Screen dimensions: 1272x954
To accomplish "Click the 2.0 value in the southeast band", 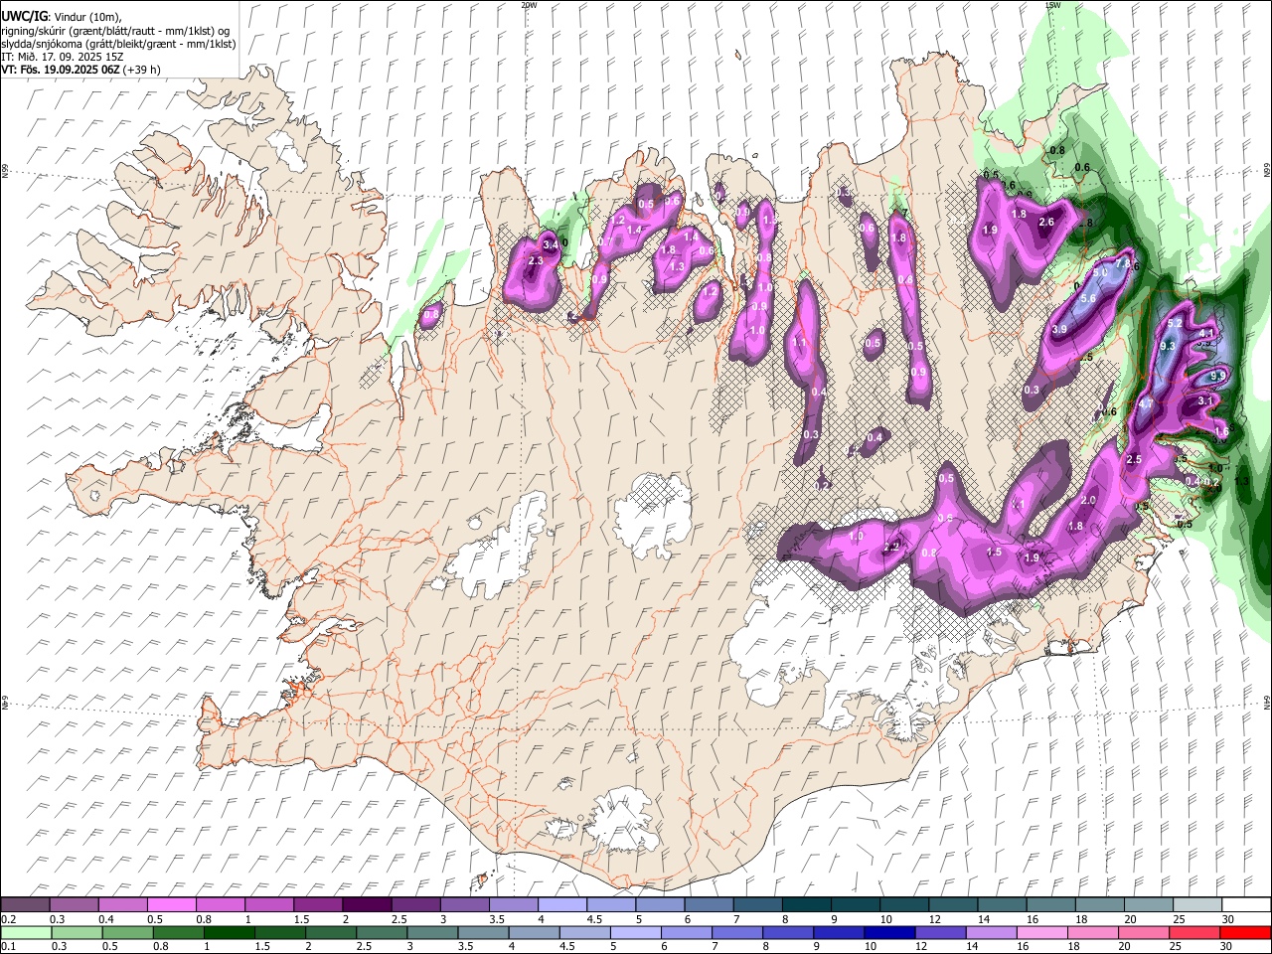I will tap(1088, 500).
